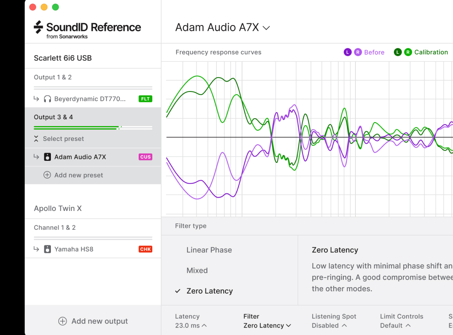
Task: Click Add new output button
Action: (x=93, y=321)
